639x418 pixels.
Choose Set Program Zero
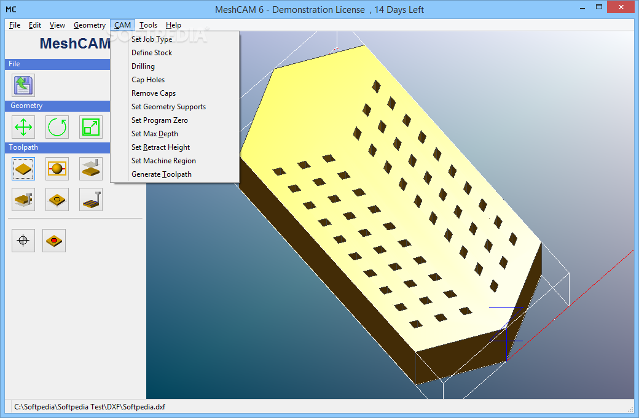pyautogui.click(x=174, y=120)
